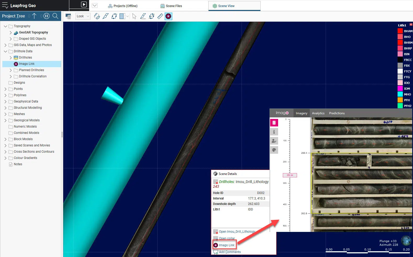
Task: Click the clear scene trash icon
Action: click(68, 16)
